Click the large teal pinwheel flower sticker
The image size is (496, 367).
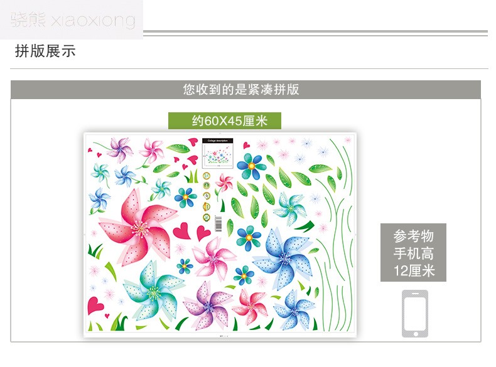tap(154, 292)
